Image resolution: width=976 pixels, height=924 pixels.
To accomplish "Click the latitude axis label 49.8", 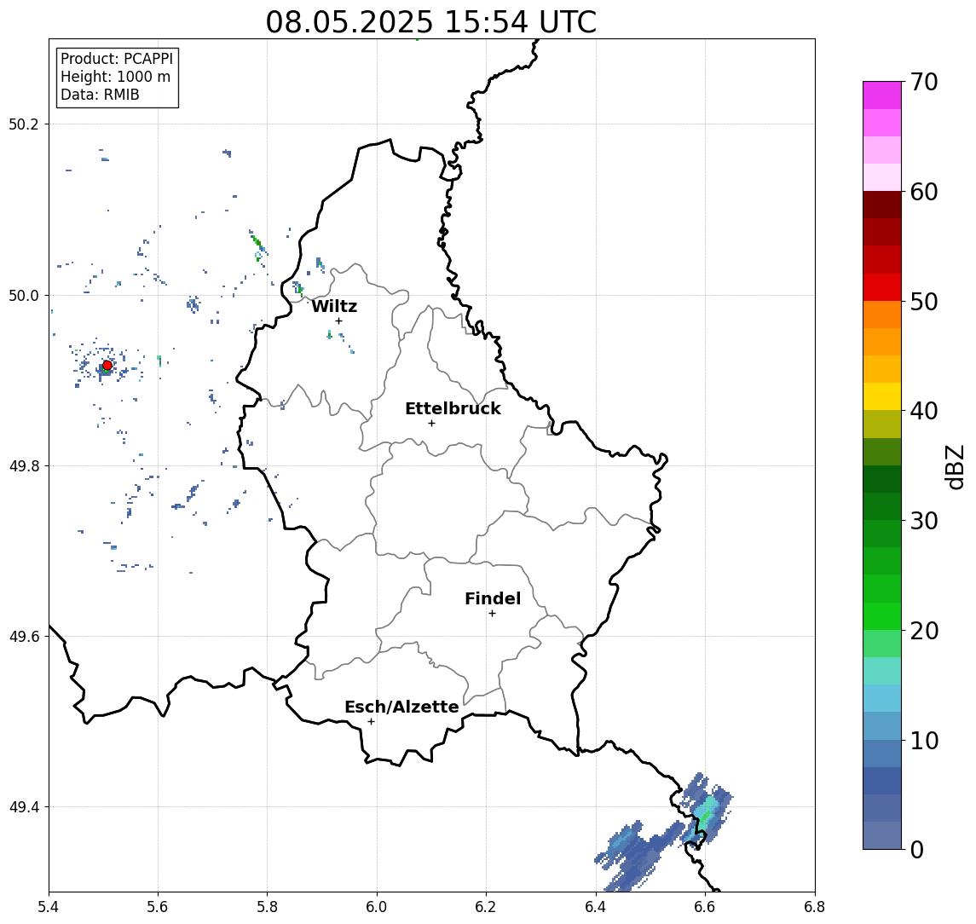I will (24, 465).
